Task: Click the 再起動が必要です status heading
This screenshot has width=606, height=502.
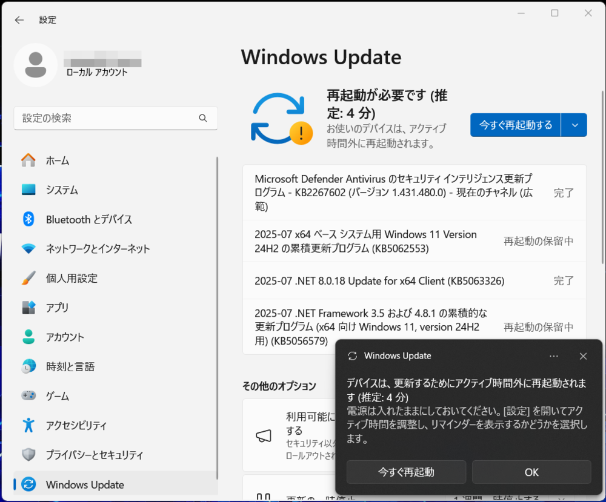Action: pyautogui.click(x=387, y=104)
